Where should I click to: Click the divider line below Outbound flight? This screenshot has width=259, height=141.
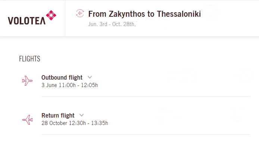click(146, 96)
